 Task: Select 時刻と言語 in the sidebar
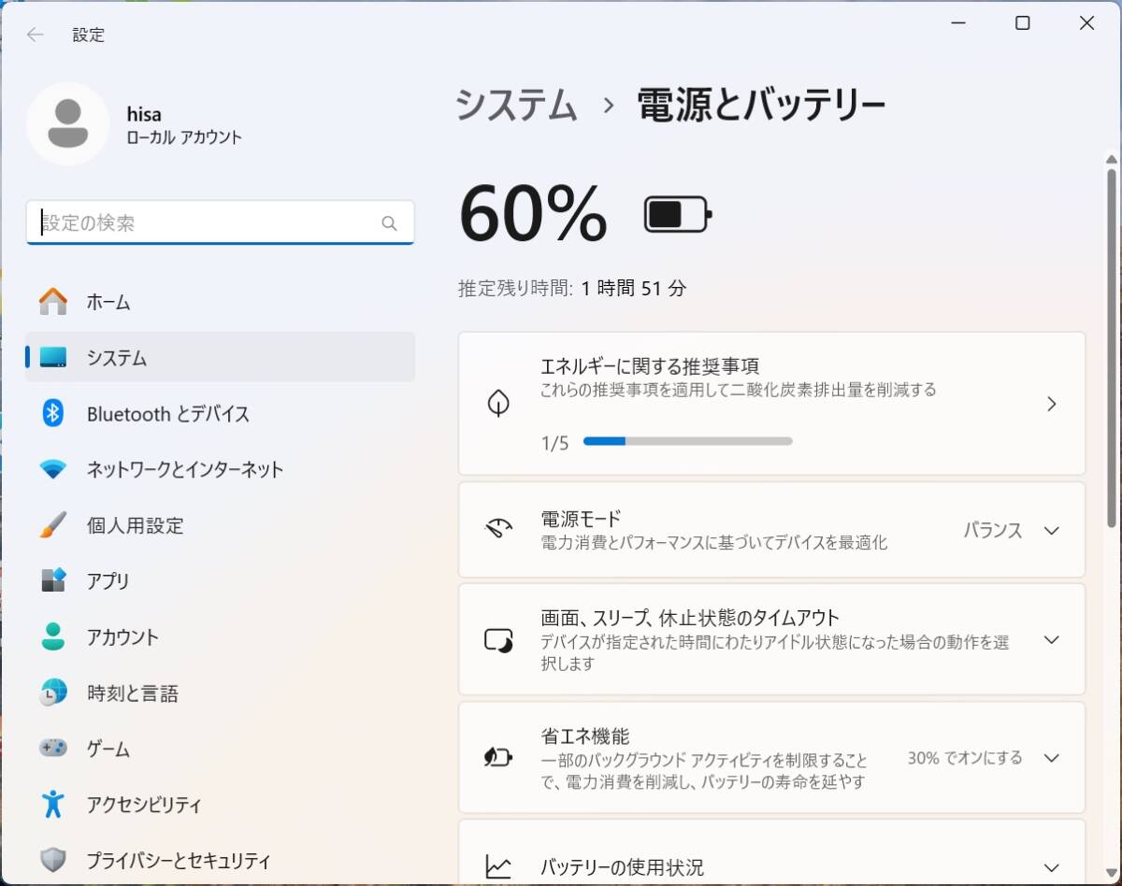(x=132, y=693)
